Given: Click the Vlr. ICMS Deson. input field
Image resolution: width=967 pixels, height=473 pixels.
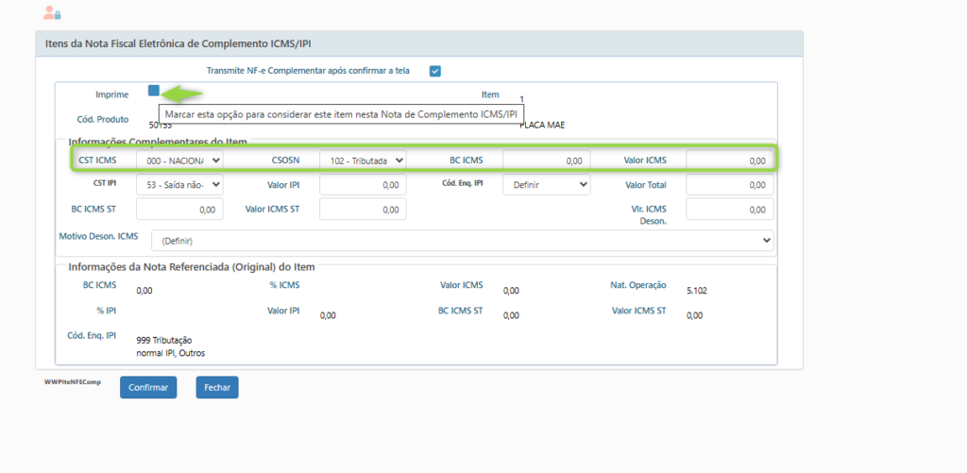Looking at the screenshot, I should (729, 210).
